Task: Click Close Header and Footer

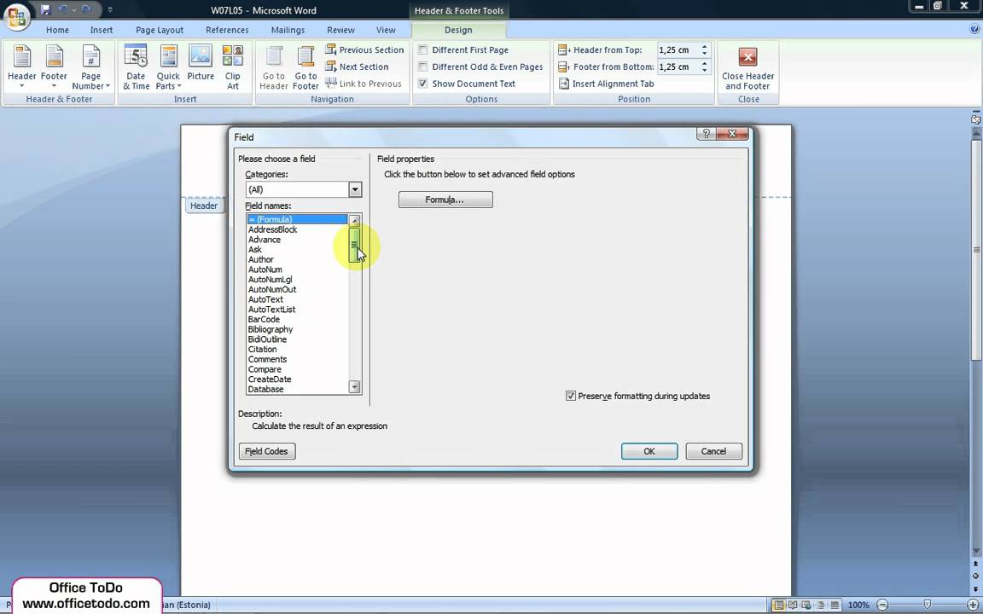Action: (747, 67)
